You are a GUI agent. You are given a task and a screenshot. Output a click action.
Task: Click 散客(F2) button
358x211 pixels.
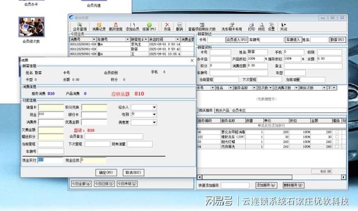[x=337, y=40]
